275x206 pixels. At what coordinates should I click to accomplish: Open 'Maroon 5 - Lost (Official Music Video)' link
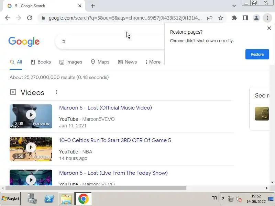(106, 108)
